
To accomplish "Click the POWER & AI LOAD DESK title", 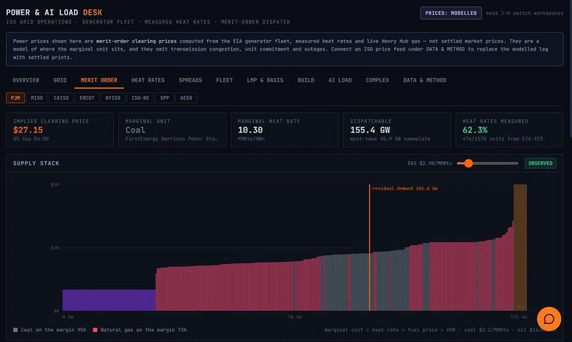I will point(54,13).
